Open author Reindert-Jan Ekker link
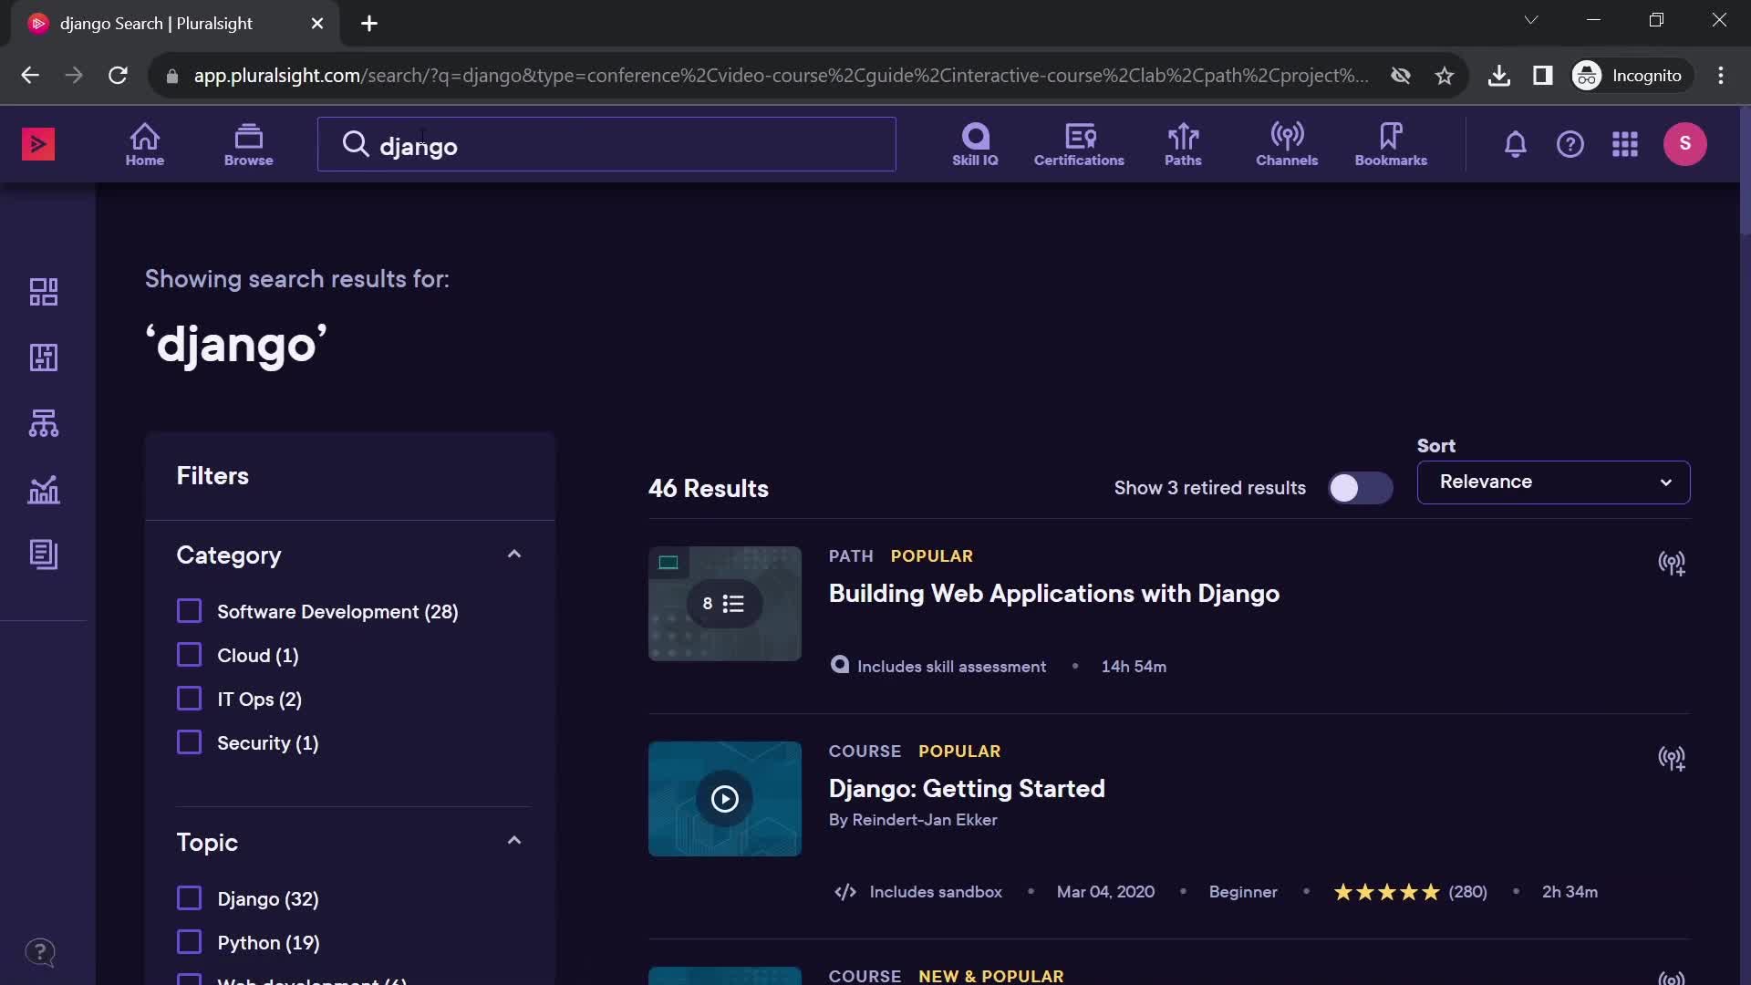The width and height of the screenshot is (1751, 985). click(x=924, y=820)
